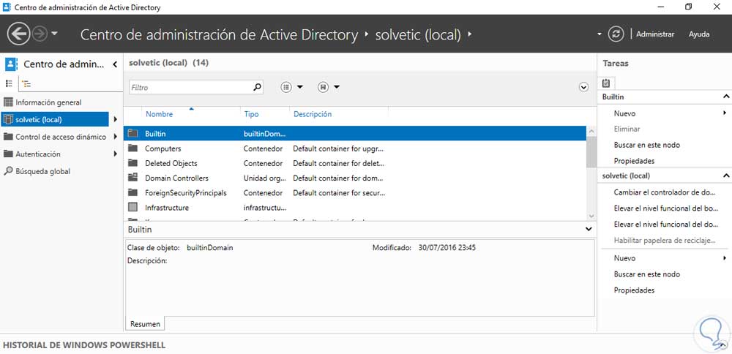
Task: Click the refresh icon in header
Action: (616, 34)
